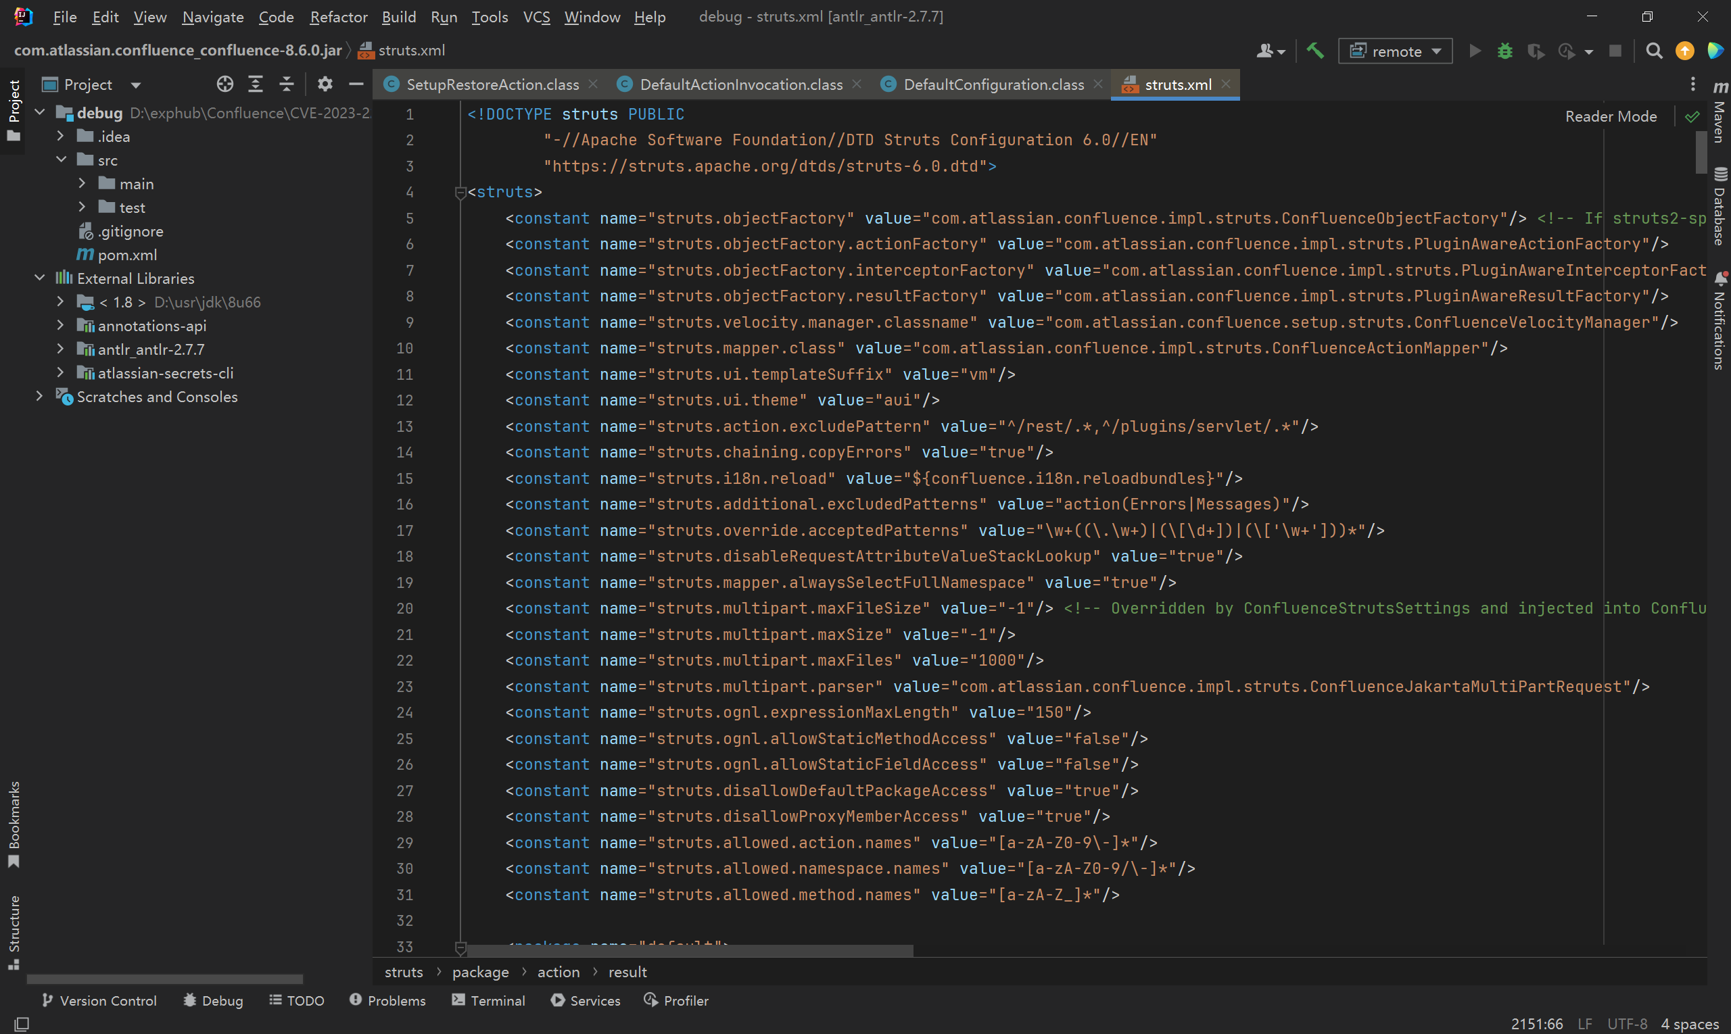The width and height of the screenshot is (1731, 1034).
Task: Open the profiler run options dropdown arrow
Action: pos(1589,51)
